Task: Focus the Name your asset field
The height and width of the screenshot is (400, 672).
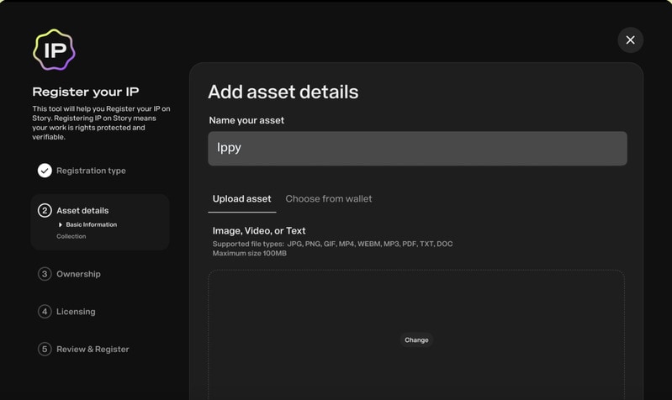Action: pos(417,149)
